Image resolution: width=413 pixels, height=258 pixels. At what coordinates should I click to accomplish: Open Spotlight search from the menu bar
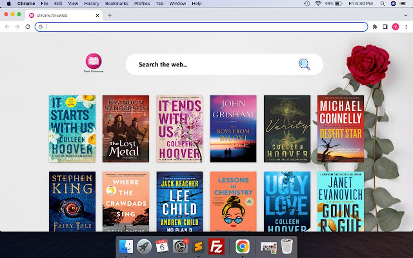tap(382, 4)
